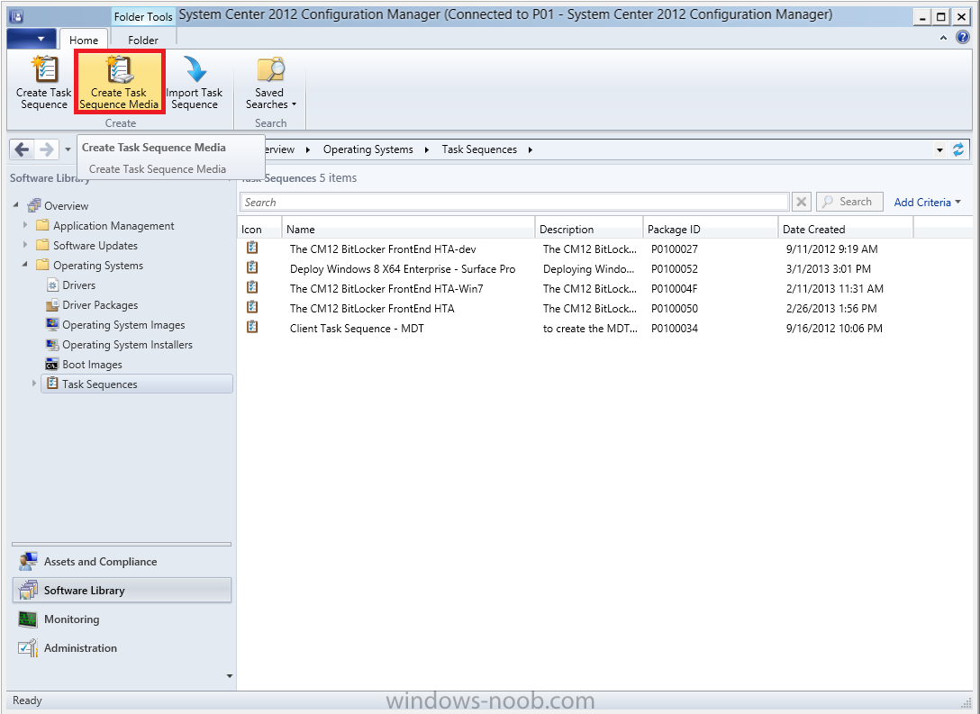Click the Configuration Manager title bar icon
This screenshot has height=714, width=980.
[17, 16]
